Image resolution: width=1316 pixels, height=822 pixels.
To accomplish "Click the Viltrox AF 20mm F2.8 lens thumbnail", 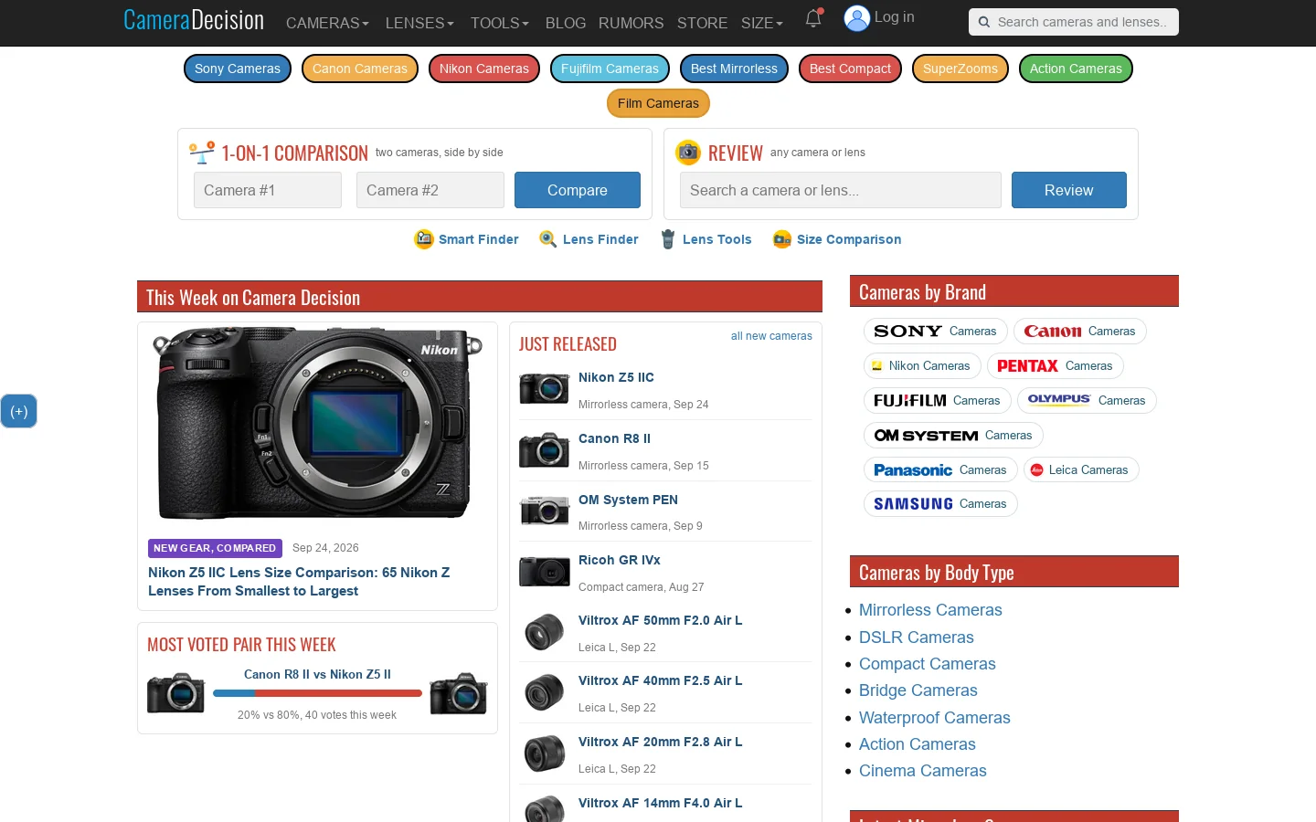I will (x=544, y=753).
